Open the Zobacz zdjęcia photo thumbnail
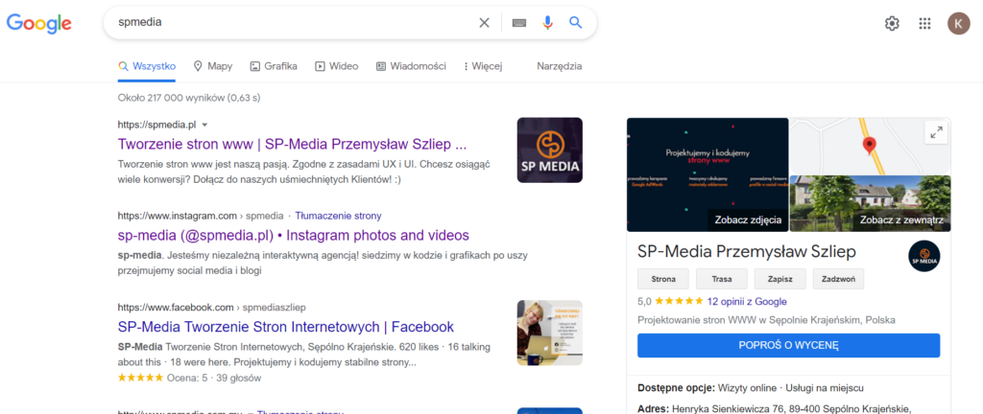The image size is (983, 414). click(x=707, y=174)
